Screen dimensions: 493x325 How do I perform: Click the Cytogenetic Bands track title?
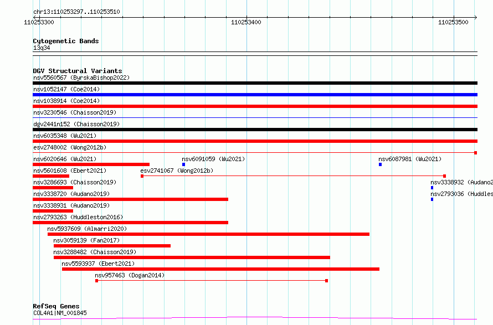tap(66, 41)
